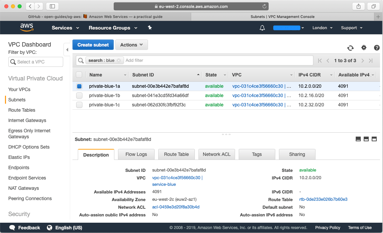Open Route Tables in the sidebar

pos(22,110)
